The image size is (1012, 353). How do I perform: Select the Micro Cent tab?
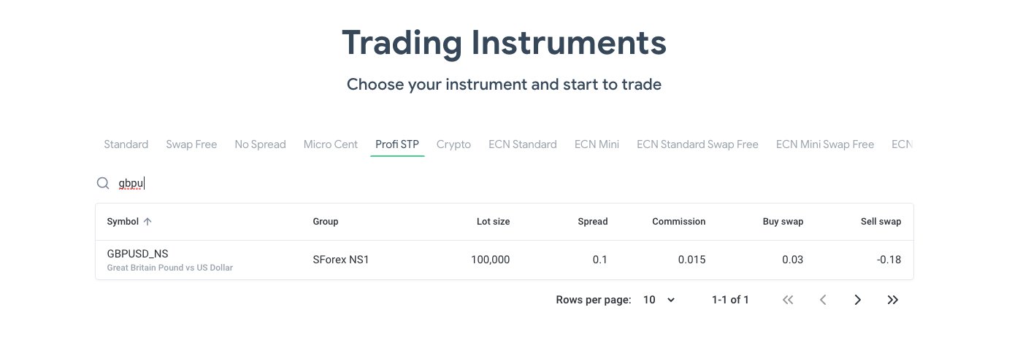click(331, 144)
